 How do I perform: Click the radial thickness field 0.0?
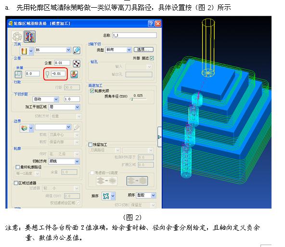click(33, 74)
